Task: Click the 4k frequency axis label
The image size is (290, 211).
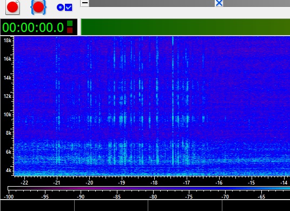Action: 9,170
